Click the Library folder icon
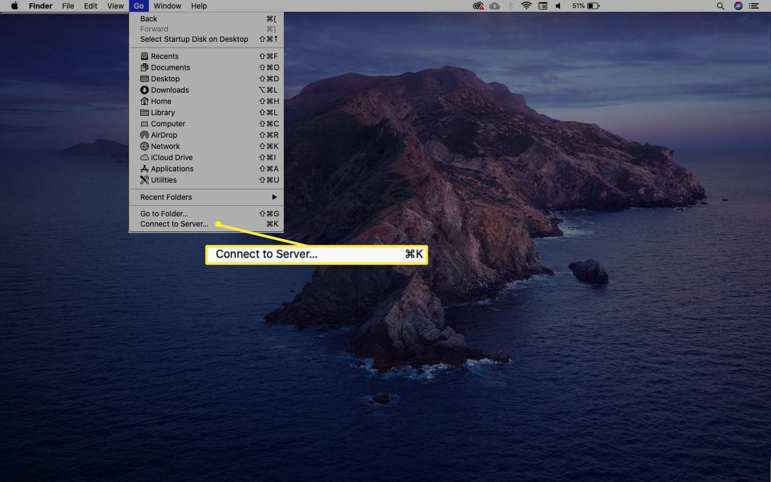771x482 pixels. tap(144, 112)
